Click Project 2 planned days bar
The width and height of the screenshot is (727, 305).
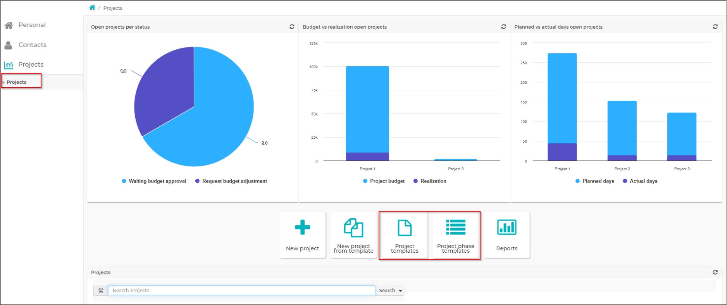point(622,128)
